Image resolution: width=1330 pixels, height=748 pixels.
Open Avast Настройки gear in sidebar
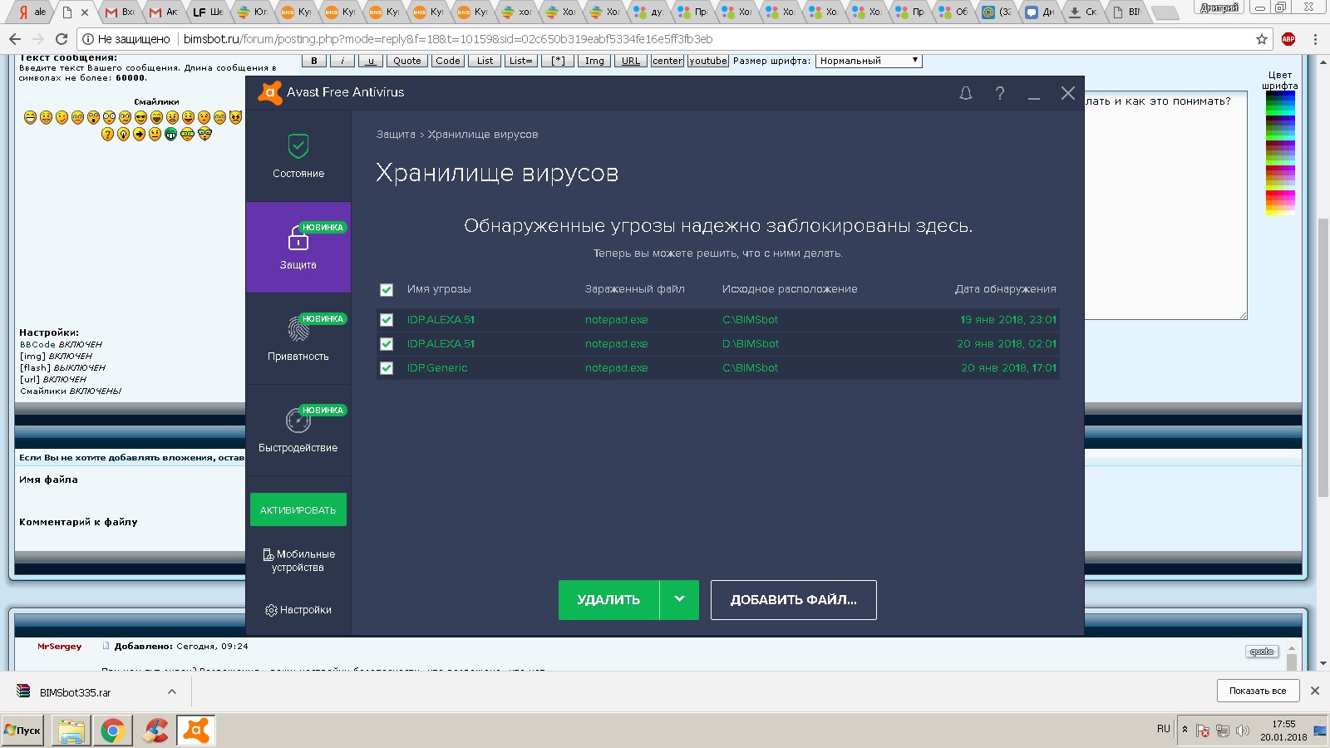tap(298, 610)
